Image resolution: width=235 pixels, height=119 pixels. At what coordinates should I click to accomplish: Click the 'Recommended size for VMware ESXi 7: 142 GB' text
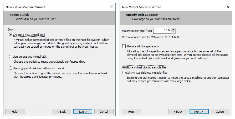151,37
